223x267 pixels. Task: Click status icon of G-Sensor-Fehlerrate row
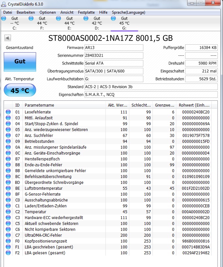tap(8, 194)
